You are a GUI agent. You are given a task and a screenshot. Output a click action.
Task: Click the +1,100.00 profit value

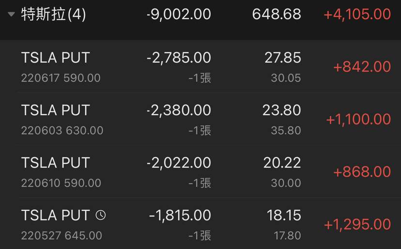pos(358,119)
